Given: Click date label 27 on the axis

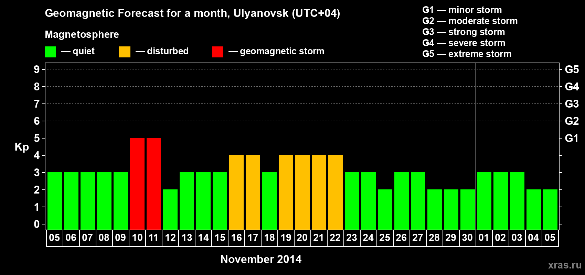Looking at the screenshot, I should tap(418, 238).
